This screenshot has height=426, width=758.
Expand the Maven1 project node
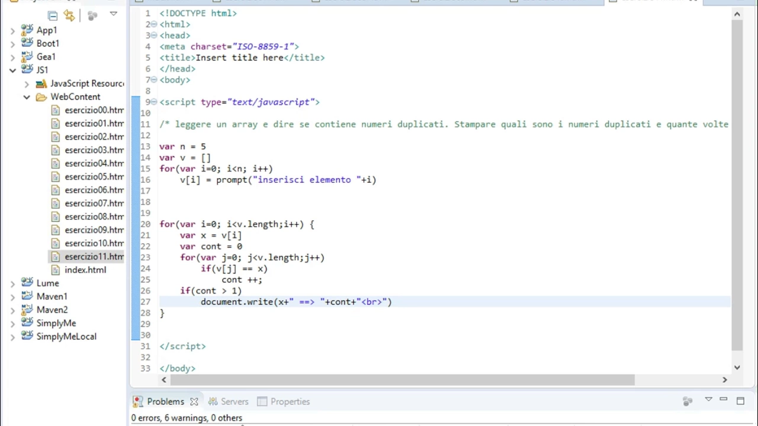click(x=12, y=296)
